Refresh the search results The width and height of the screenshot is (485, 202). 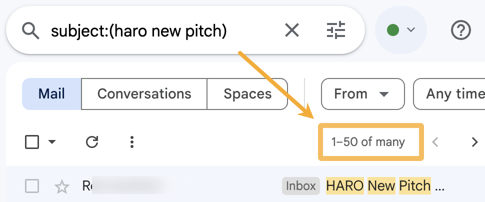coord(92,142)
